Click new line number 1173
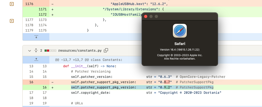 pos(43,20)
